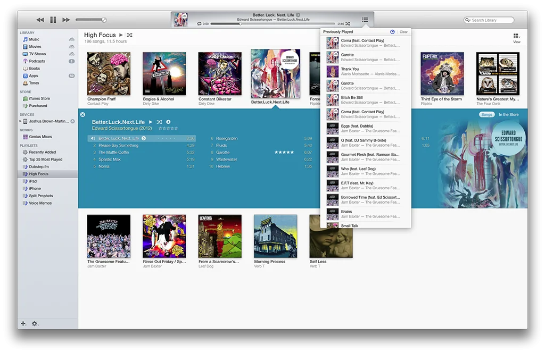Image resolution: width=545 pixels, height=353 pixels.
Task: Click the Music library icon in sidebar
Action: pyautogui.click(x=25, y=39)
